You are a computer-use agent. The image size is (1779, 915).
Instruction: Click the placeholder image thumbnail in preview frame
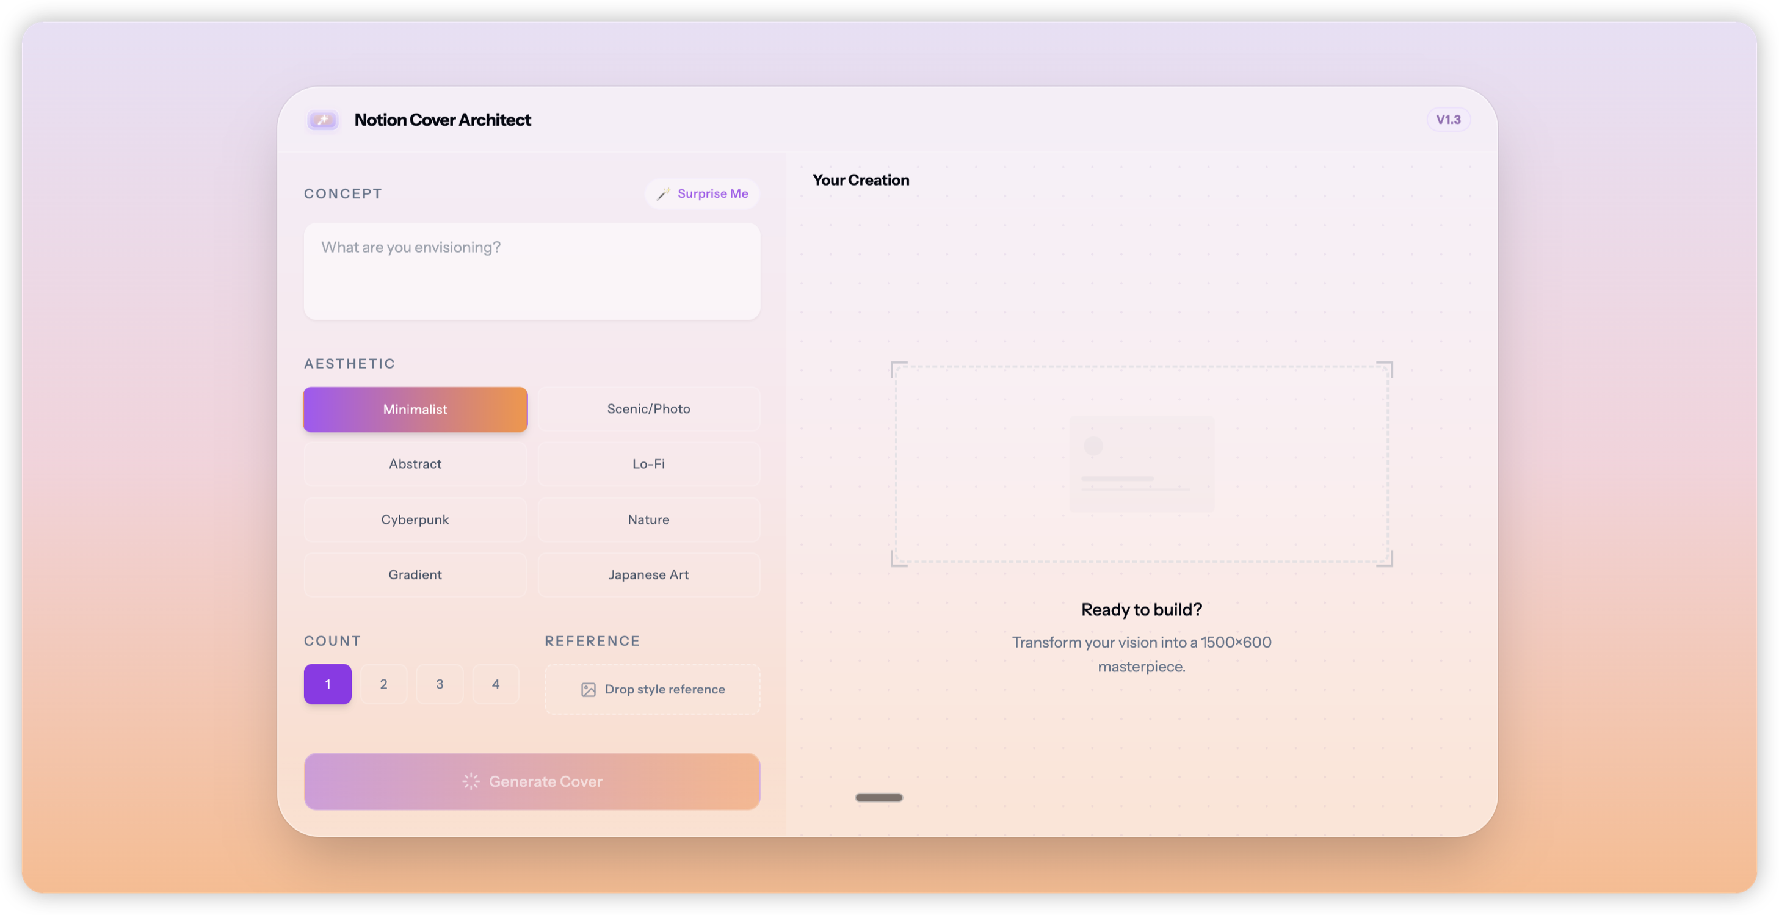(1141, 463)
